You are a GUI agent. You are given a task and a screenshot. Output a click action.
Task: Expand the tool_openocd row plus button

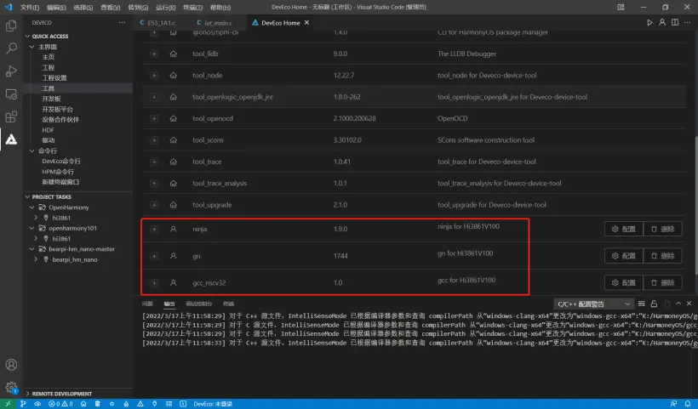[154, 119]
